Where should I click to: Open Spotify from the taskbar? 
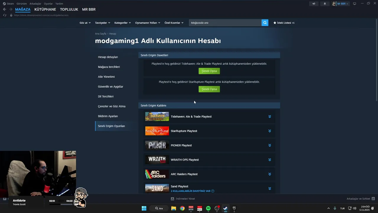point(208,208)
